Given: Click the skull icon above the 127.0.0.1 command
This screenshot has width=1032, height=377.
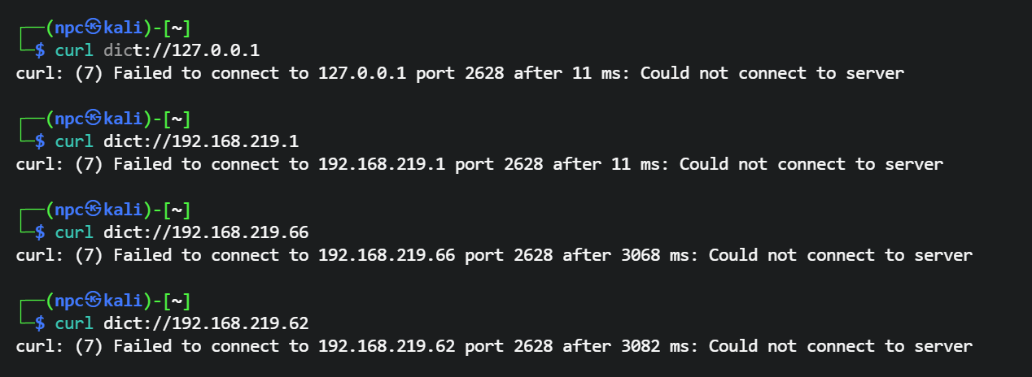Looking at the screenshot, I should point(93,28).
